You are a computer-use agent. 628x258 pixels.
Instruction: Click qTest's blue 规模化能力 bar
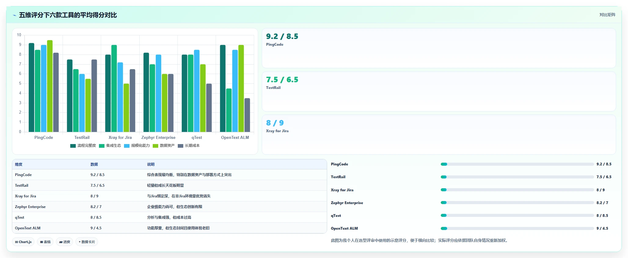point(197,91)
